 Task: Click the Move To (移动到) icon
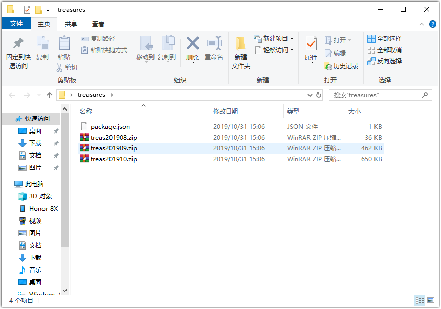pyautogui.click(x=146, y=43)
